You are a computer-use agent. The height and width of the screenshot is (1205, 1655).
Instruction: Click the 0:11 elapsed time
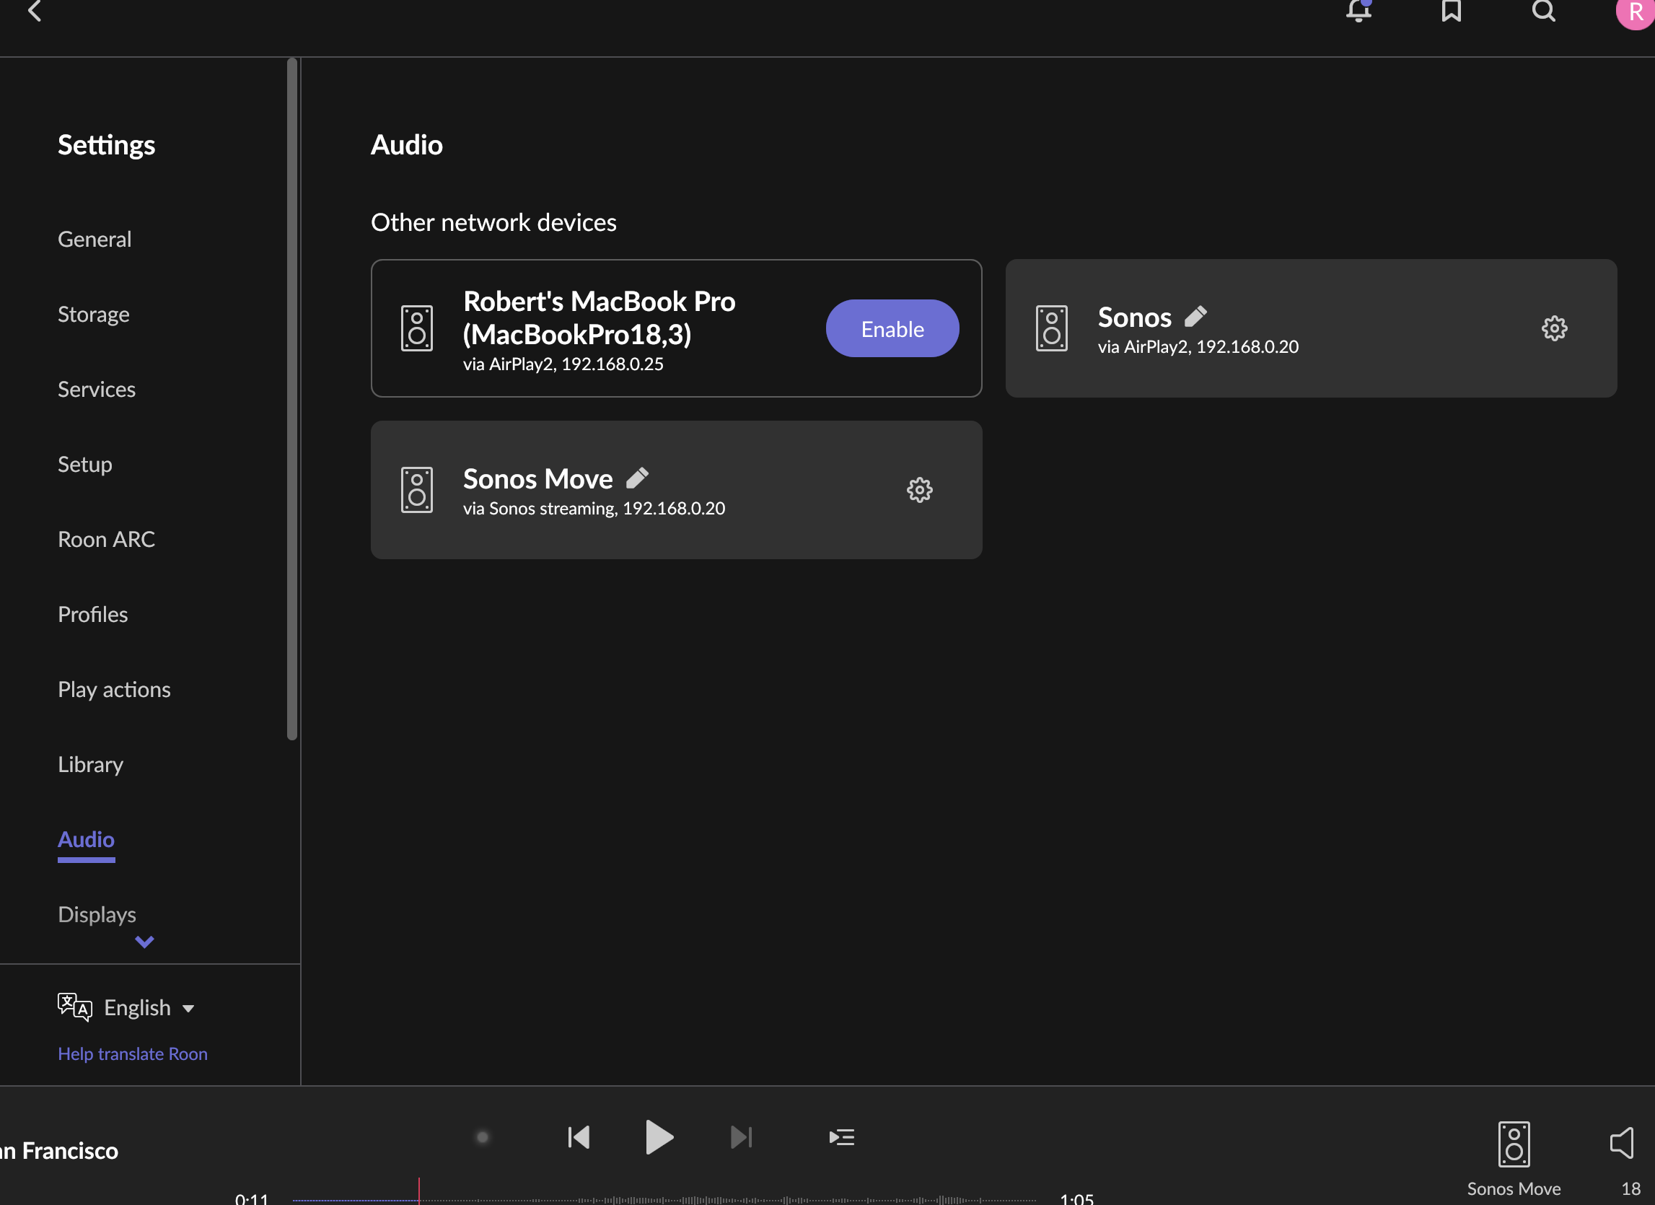click(252, 1199)
